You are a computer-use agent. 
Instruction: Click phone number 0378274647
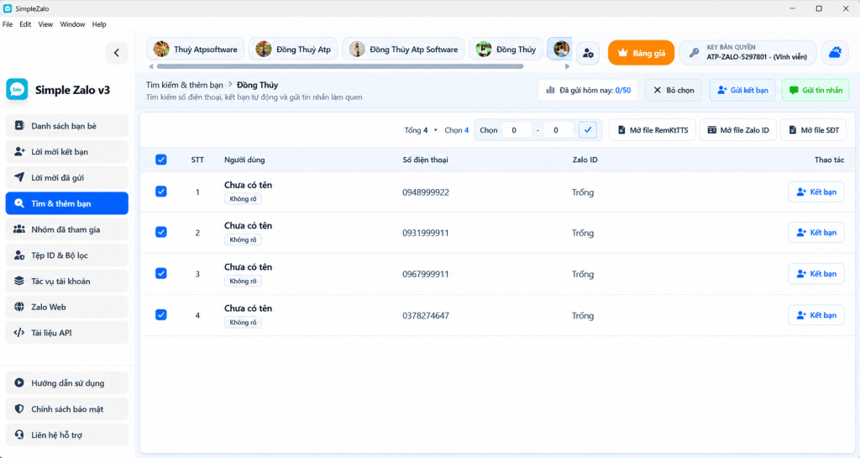[426, 316]
